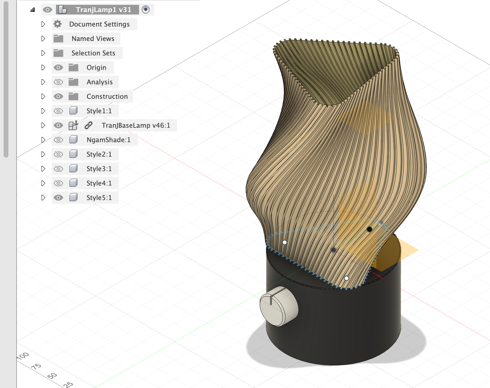Select the Analysis label

coord(100,82)
